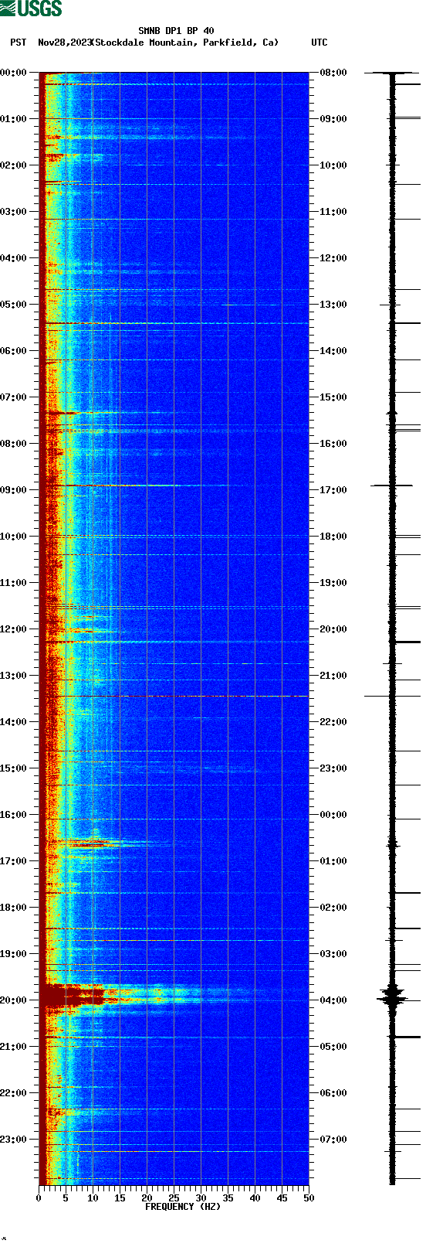426x1247 pixels.
Task: Click the 20:00 PST time label
Action: click(13, 1000)
